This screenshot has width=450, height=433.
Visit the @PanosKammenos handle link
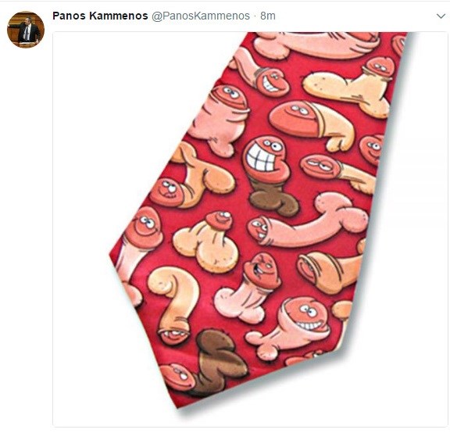point(201,16)
